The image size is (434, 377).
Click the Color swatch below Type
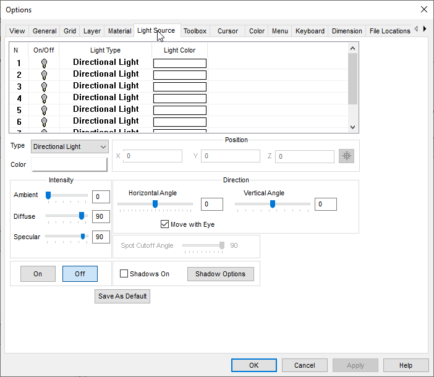tap(69, 164)
